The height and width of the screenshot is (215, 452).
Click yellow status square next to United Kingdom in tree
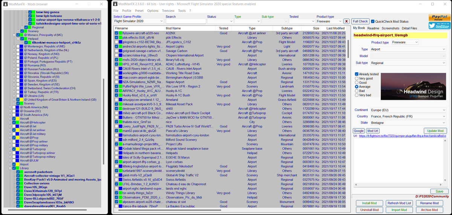tap(21, 99)
